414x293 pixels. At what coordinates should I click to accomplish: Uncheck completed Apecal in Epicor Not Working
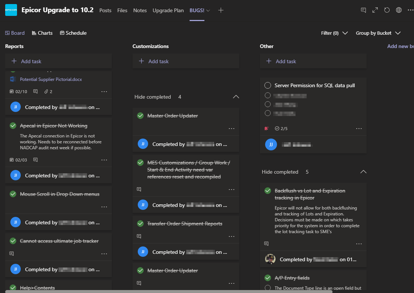point(13,126)
